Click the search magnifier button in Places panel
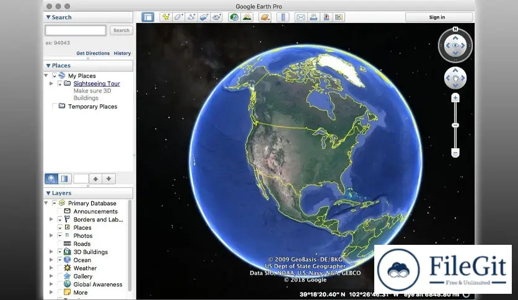The height and width of the screenshot is (300, 518). pos(51,179)
